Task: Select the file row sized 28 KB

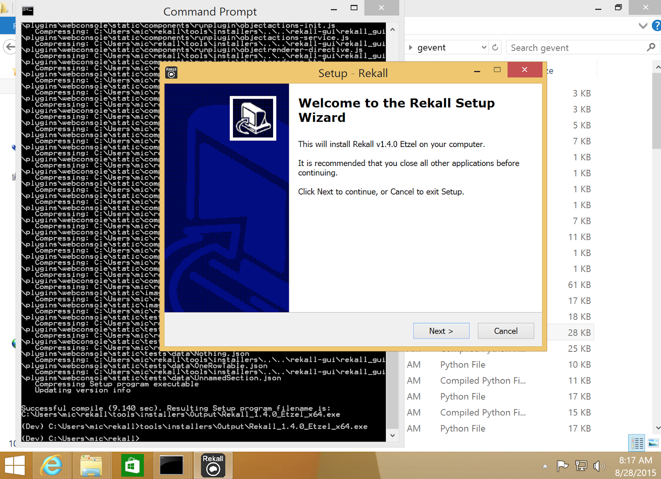Action: click(571, 333)
